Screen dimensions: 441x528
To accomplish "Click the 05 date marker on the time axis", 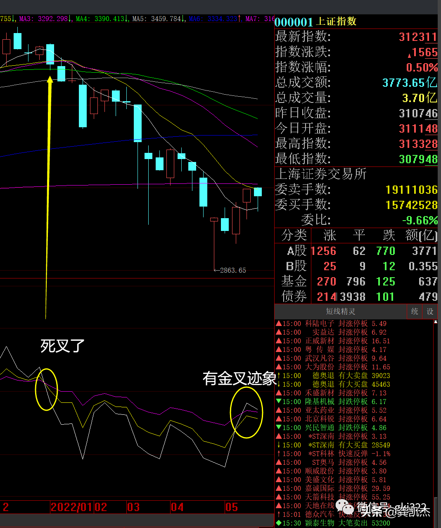I will coord(232,507).
